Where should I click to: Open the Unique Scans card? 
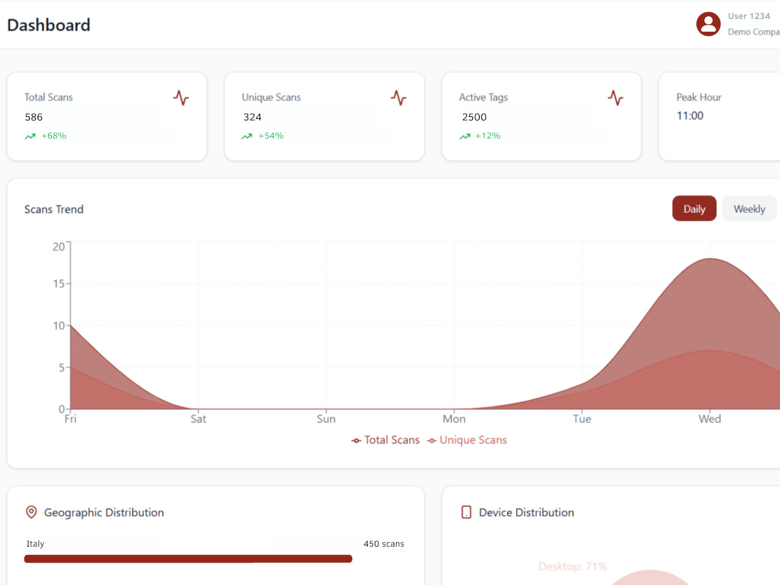pyautogui.click(x=324, y=116)
